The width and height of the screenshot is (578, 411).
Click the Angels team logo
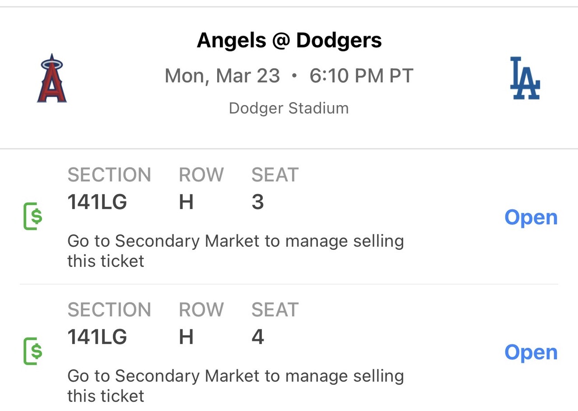tap(52, 78)
